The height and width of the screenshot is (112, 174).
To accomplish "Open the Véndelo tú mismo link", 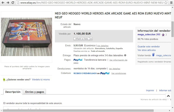I will click(41, 80).
